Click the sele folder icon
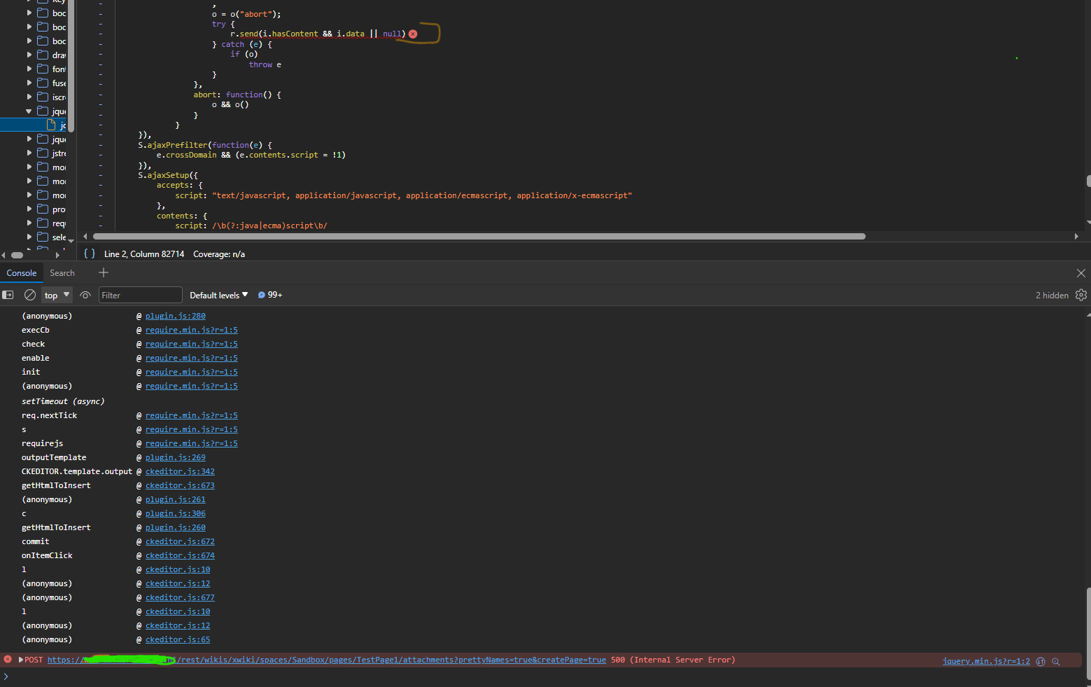 43,237
